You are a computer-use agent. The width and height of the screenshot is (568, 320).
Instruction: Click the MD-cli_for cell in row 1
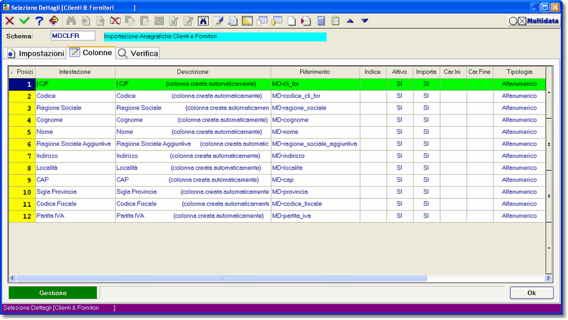pos(315,84)
